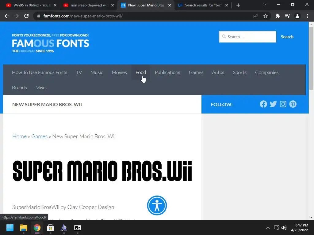
Task: Open the Publications category menu item
Action: tap(167, 72)
